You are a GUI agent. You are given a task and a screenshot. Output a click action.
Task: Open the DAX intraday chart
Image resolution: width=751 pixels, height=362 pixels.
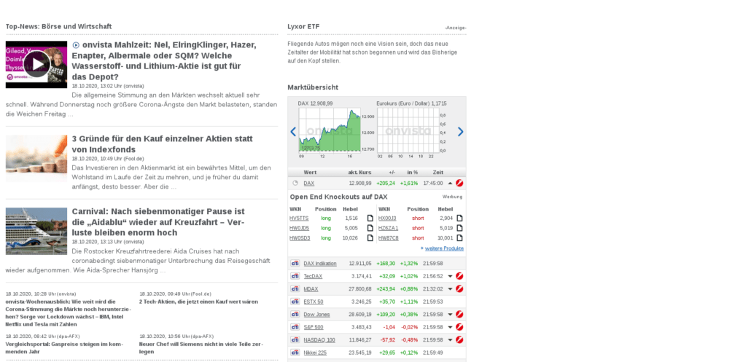coord(330,130)
